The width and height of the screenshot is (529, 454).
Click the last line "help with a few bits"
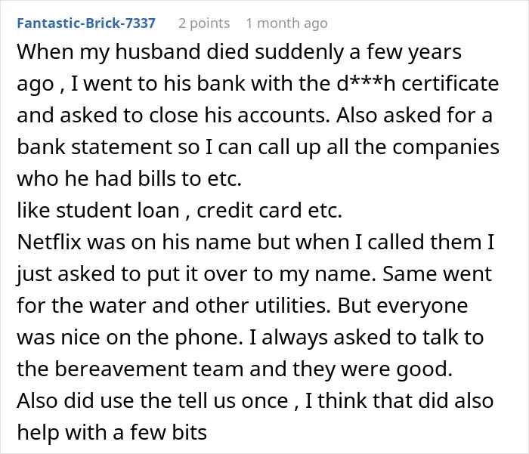point(112,432)
